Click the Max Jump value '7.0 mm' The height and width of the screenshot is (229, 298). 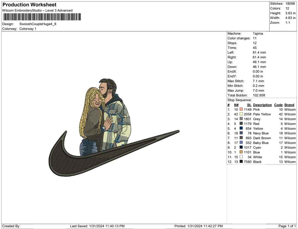pos(258,90)
